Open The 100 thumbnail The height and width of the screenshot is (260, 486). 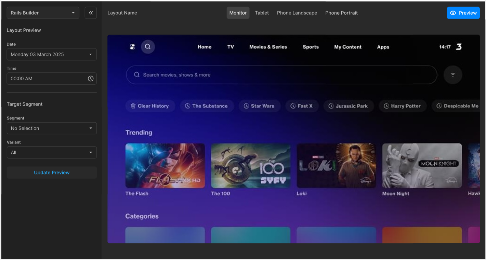251,165
